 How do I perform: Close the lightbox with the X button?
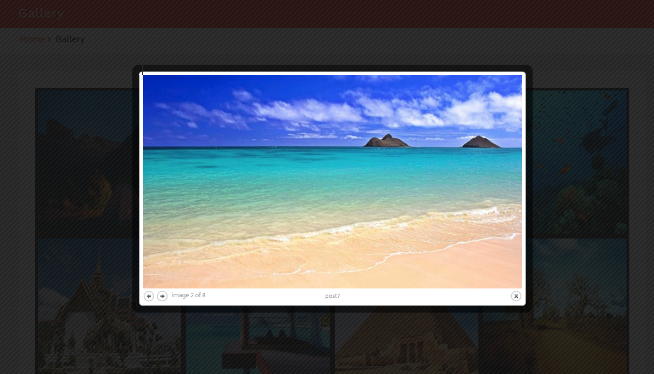516,296
